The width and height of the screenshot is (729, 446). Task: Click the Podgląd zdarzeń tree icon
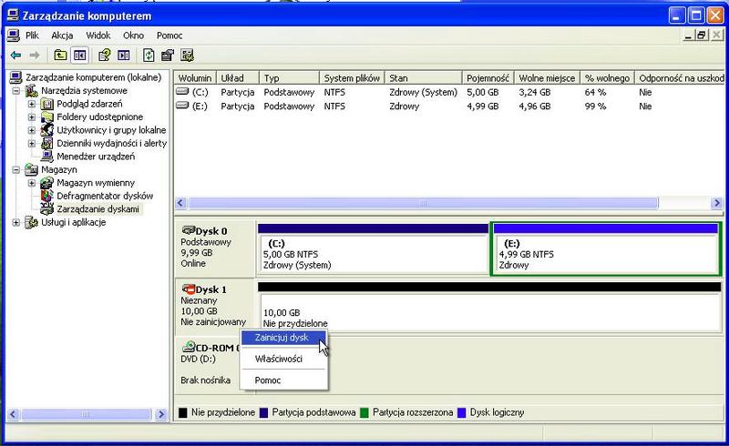tap(47, 104)
